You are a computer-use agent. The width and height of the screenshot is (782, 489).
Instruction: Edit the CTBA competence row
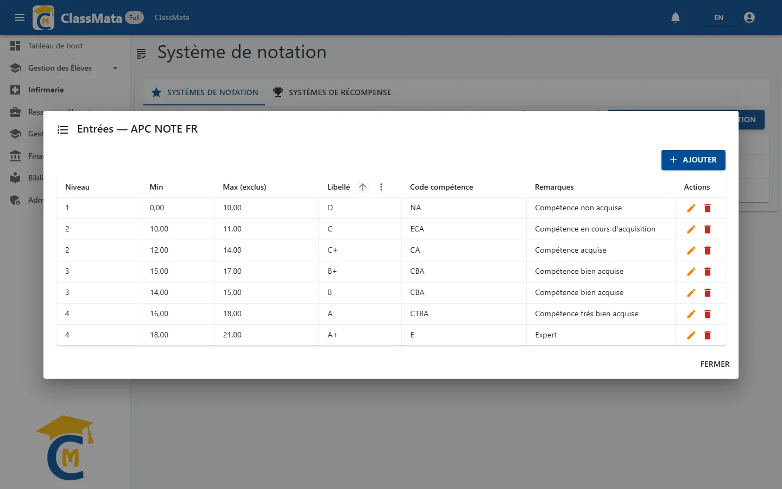(691, 314)
